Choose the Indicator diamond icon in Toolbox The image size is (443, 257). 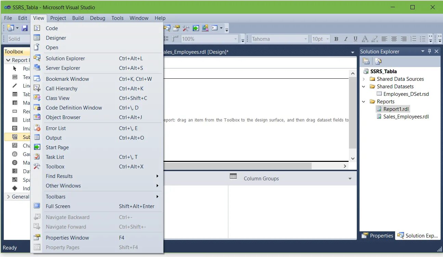15,188
